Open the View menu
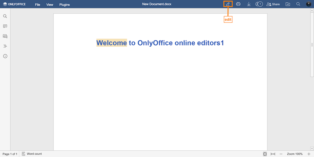The image size is (314, 157). (49, 5)
